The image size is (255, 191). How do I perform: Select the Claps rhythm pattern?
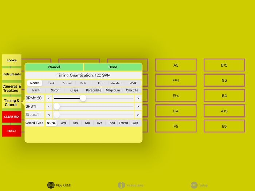74,90
